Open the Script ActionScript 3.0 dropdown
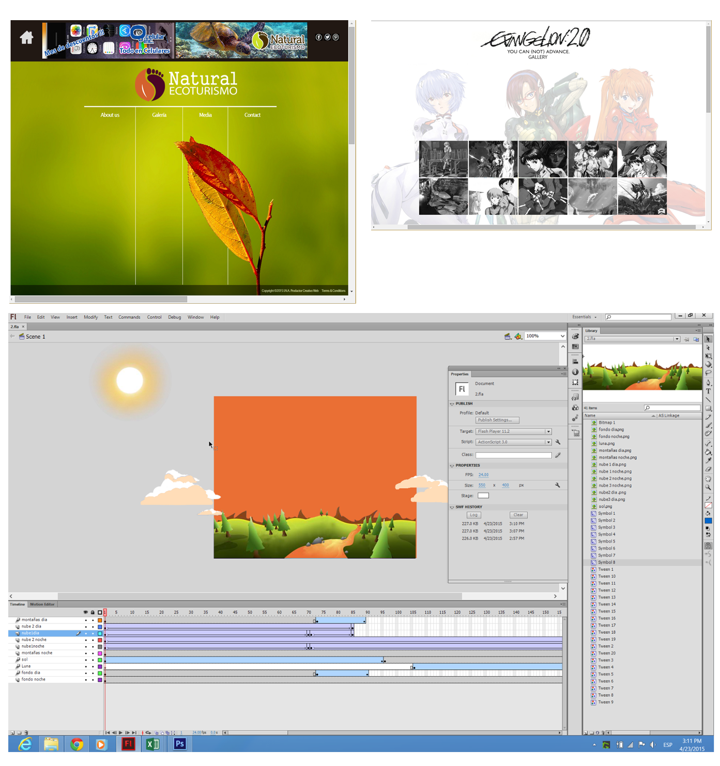The image size is (720, 766). (514, 442)
